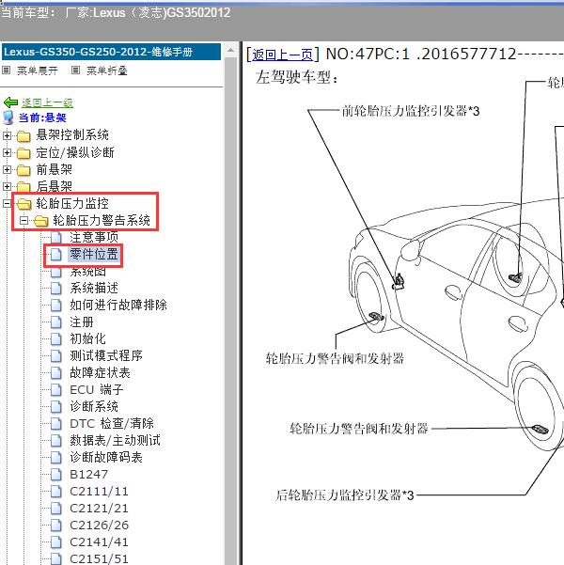Click the 返回上一页 link
This screenshot has width=564, height=565.
282,55
